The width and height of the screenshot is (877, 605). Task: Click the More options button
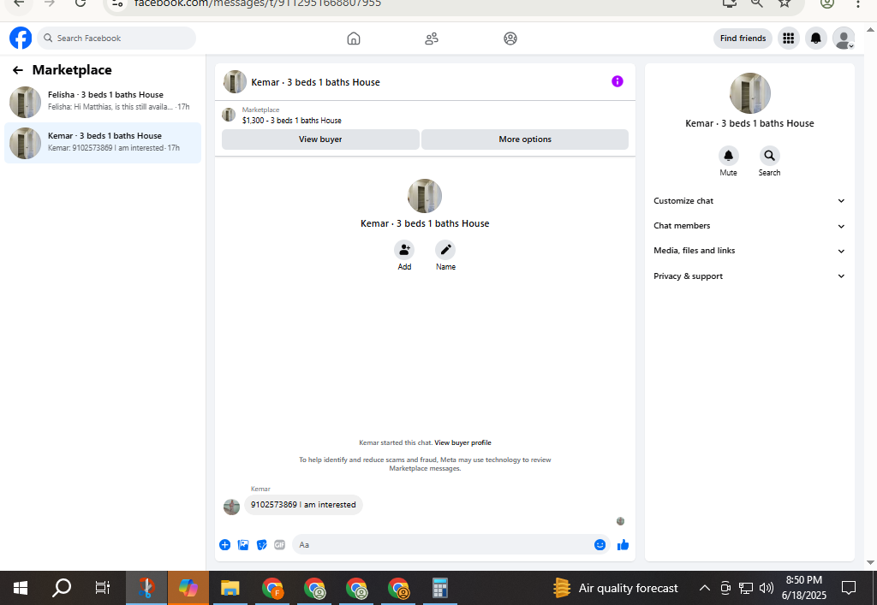525,139
